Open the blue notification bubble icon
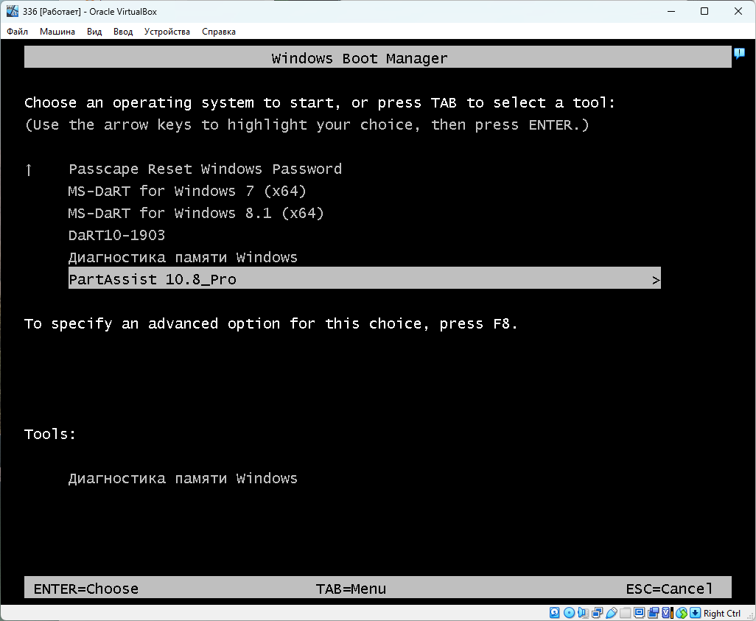 pyautogui.click(x=739, y=54)
